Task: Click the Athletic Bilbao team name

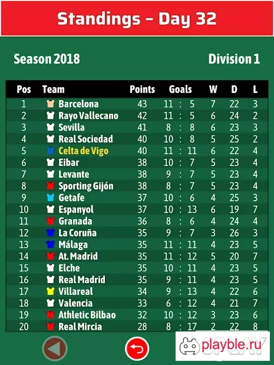Action: click(87, 315)
